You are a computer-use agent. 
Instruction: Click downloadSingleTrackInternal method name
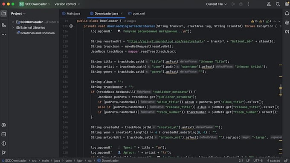click(x=131, y=26)
